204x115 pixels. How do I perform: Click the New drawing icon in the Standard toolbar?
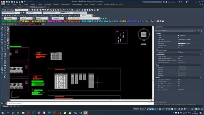click(x=32, y=10)
